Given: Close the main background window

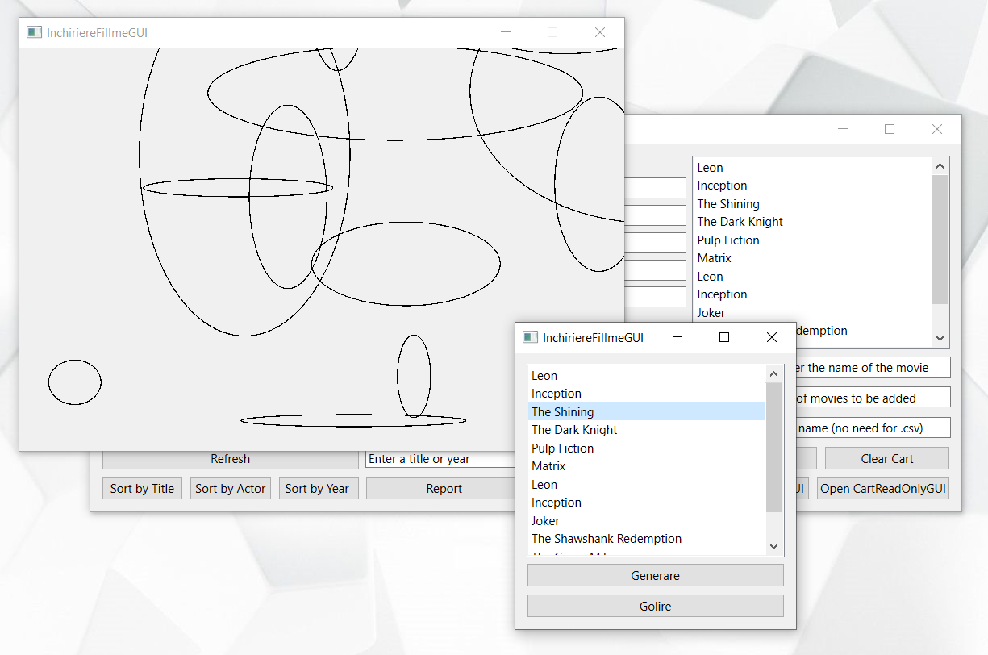Looking at the screenshot, I should pos(937,129).
